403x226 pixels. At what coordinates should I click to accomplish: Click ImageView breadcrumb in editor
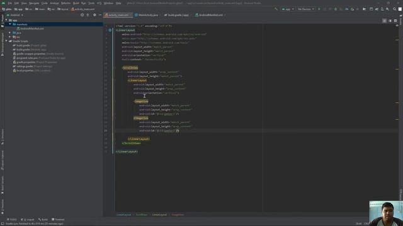[178, 215]
